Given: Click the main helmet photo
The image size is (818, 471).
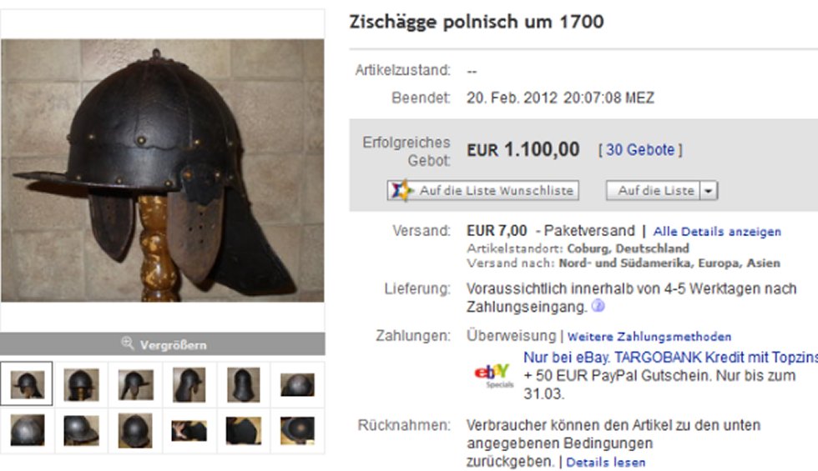Looking at the screenshot, I should (x=162, y=170).
